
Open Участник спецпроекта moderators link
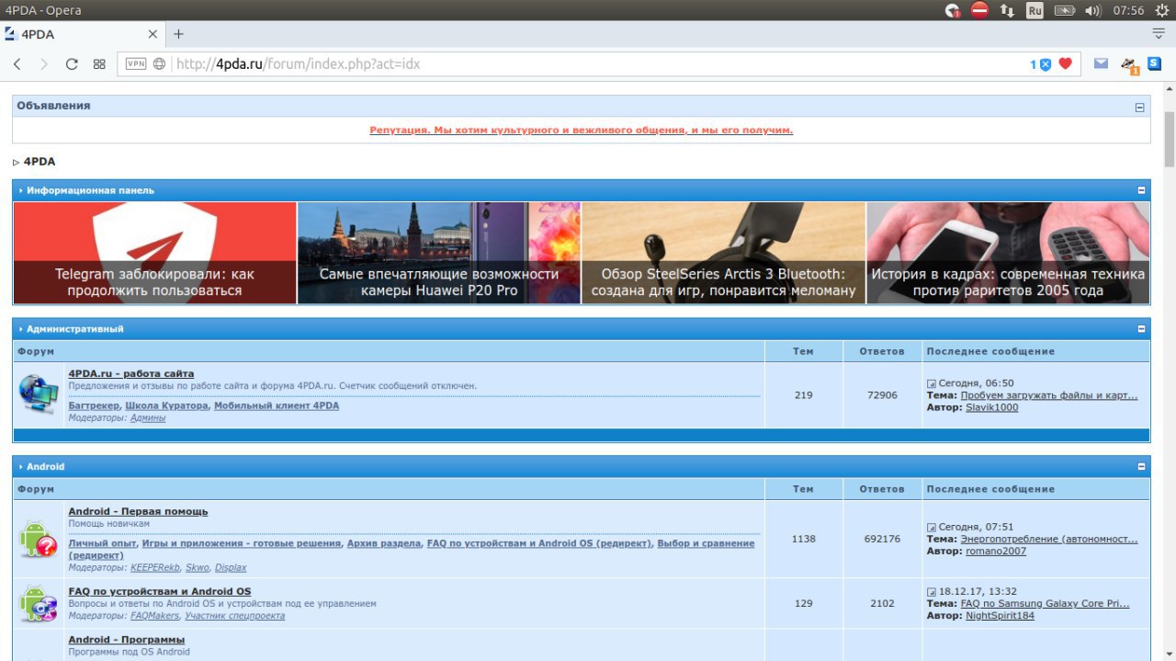(x=234, y=616)
